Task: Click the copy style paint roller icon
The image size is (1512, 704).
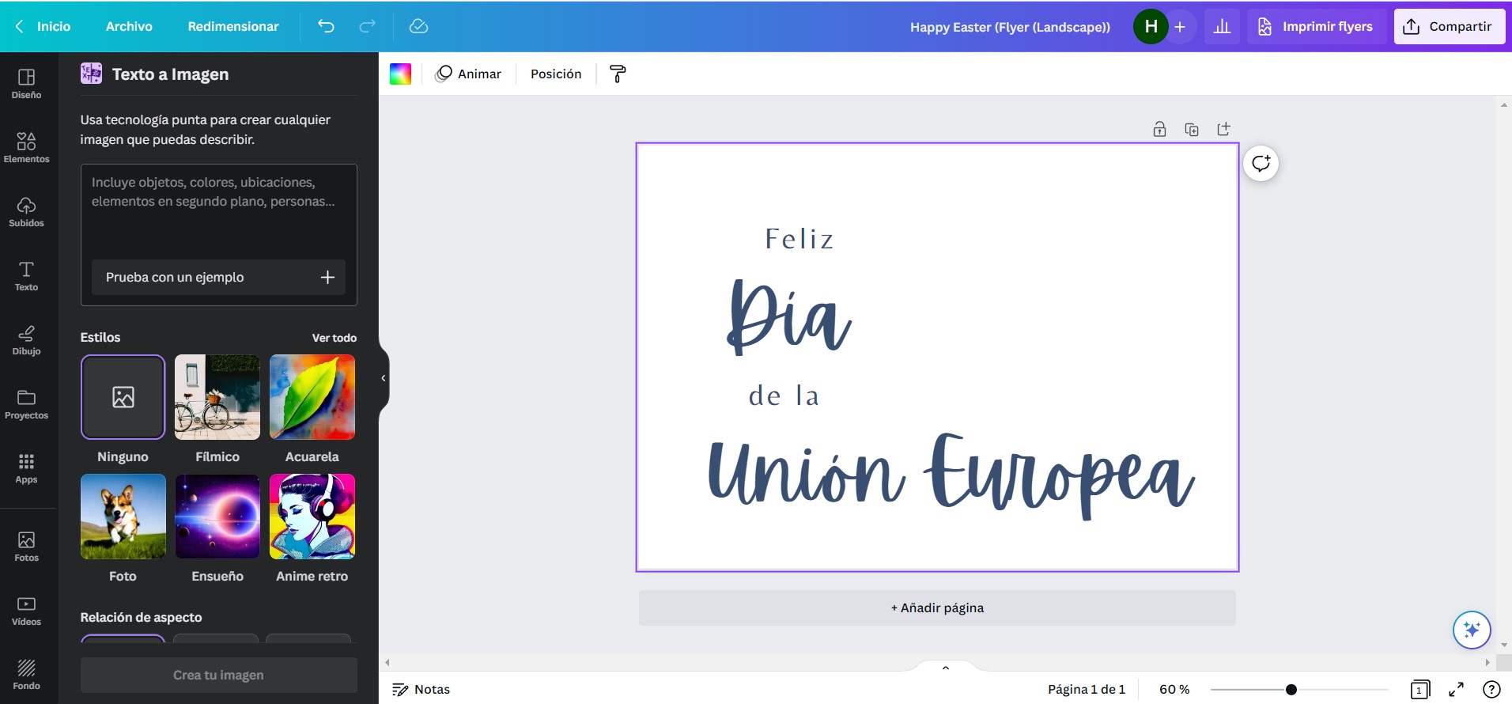Action: [x=618, y=74]
